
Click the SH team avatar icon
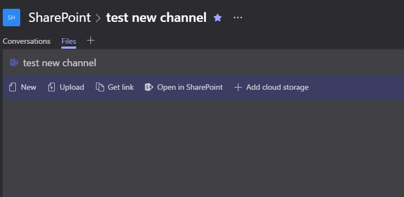(x=12, y=18)
